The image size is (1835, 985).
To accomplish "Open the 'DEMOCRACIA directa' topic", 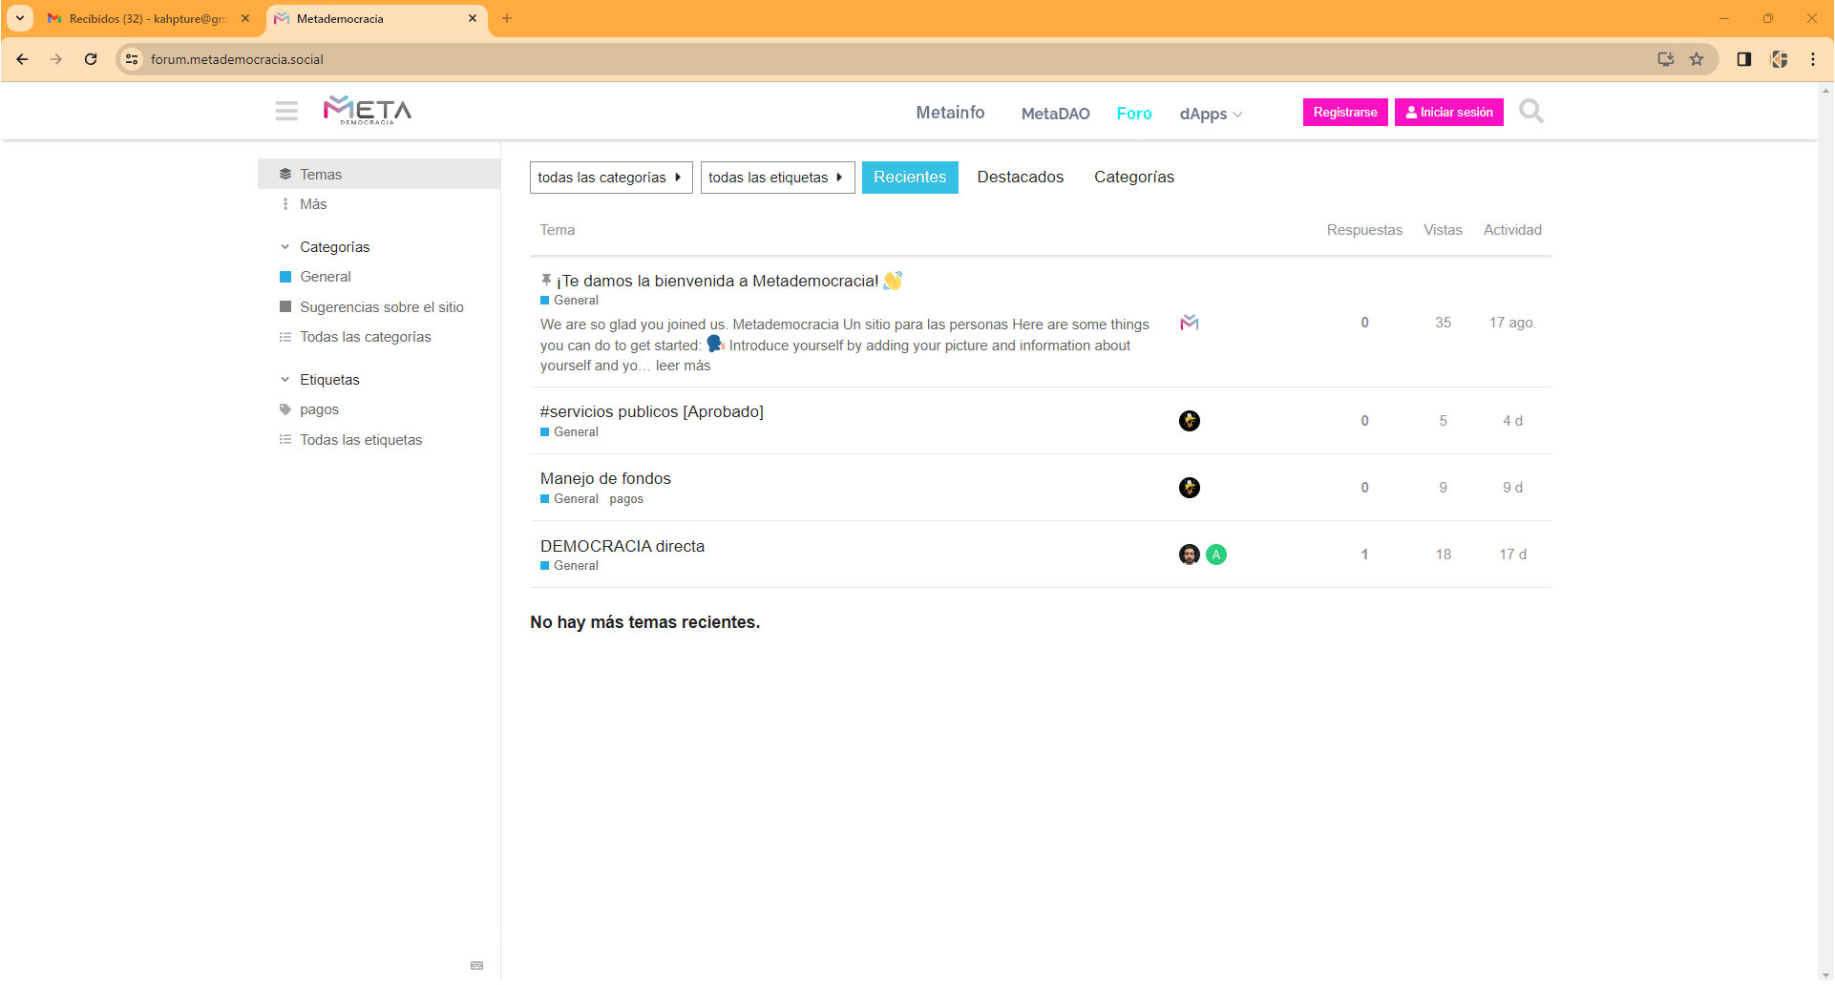I will point(622,546).
